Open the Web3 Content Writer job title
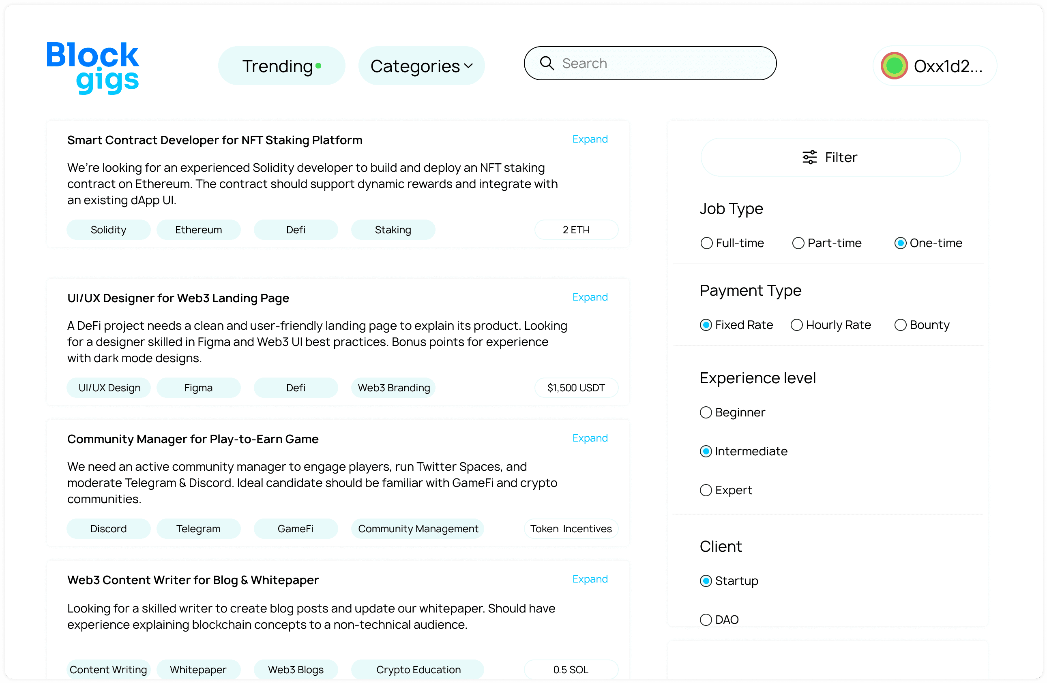The height and width of the screenshot is (683, 1047). tap(193, 580)
